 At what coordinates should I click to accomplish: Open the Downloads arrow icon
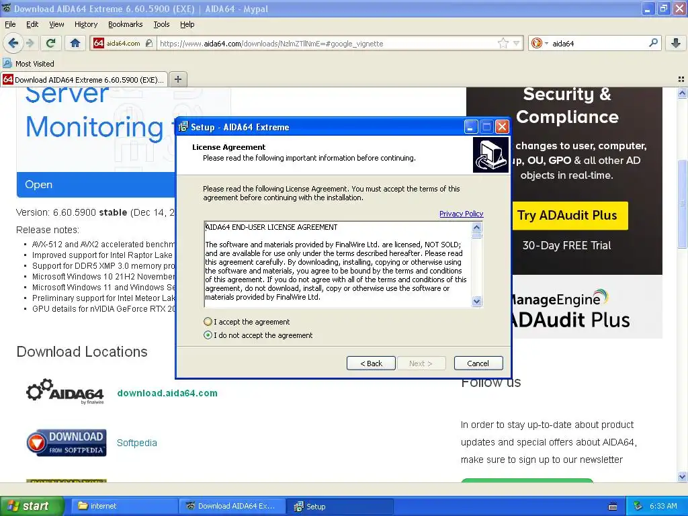(x=676, y=43)
